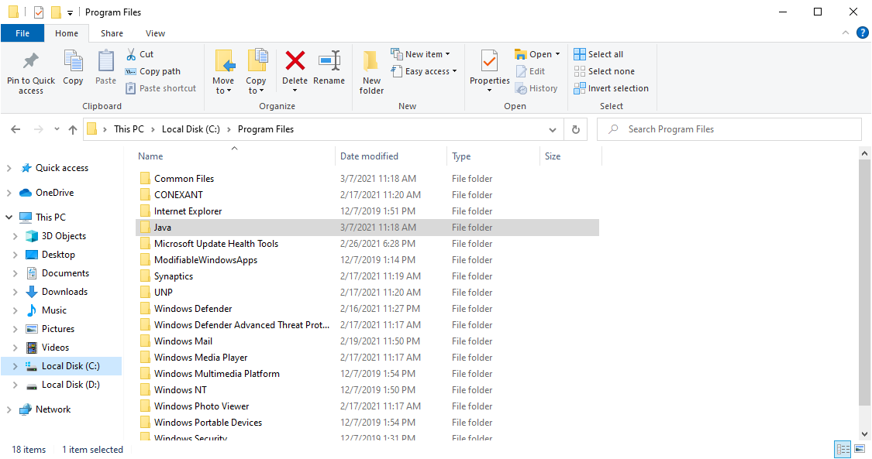Screen dimensions: 872x459
Task: Switch to large thumbnails view
Action: (x=860, y=449)
